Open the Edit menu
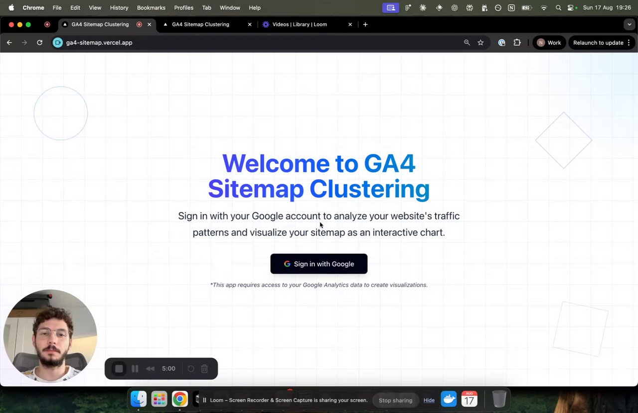The height and width of the screenshot is (413, 638). click(75, 7)
